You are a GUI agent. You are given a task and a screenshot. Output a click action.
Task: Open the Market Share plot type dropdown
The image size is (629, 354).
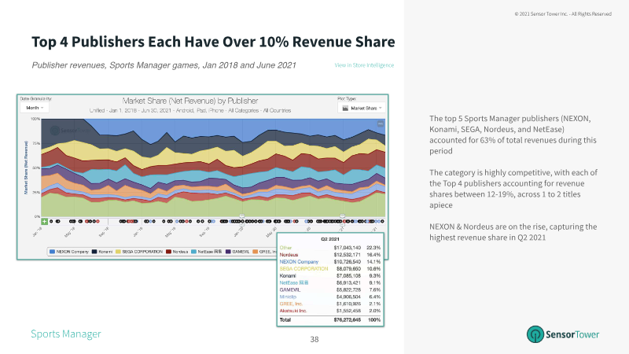pyautogui.click(x=362, y=108)
